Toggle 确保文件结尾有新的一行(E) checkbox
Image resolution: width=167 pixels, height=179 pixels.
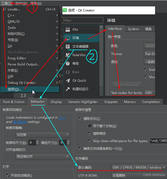(80, 148)
